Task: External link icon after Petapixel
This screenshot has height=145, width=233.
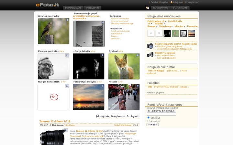Action: [x=135, y=134]
